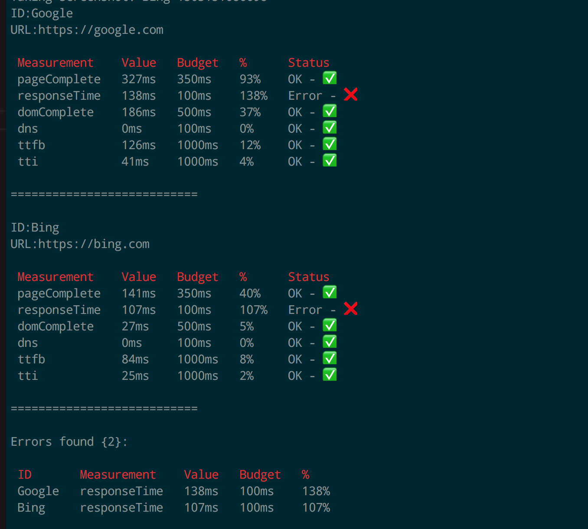This screenshot has height=529, width=588.
Task: Click Measurement header in errors table
Action: (x=118, y=475)
